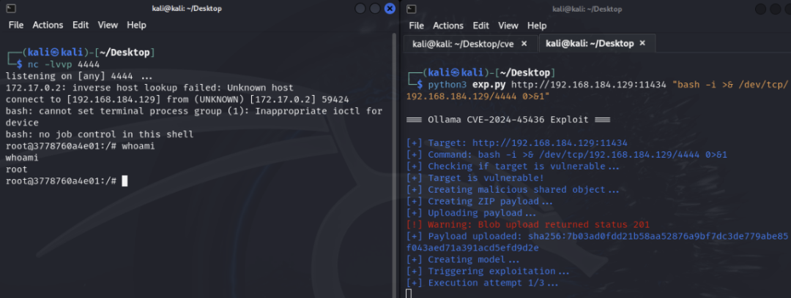Screen dimensions: 791x298
Task: Click the 'root' output line
Action: click(17, 169)
